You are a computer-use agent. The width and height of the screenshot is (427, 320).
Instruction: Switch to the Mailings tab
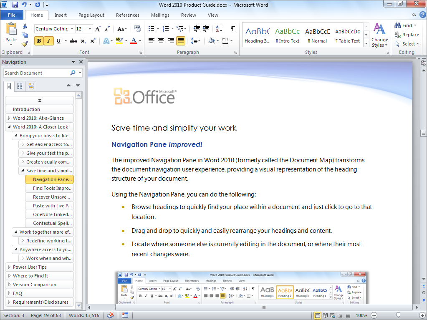(160, 15)
